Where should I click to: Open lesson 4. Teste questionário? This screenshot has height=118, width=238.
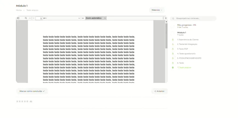tap(186, 53)
